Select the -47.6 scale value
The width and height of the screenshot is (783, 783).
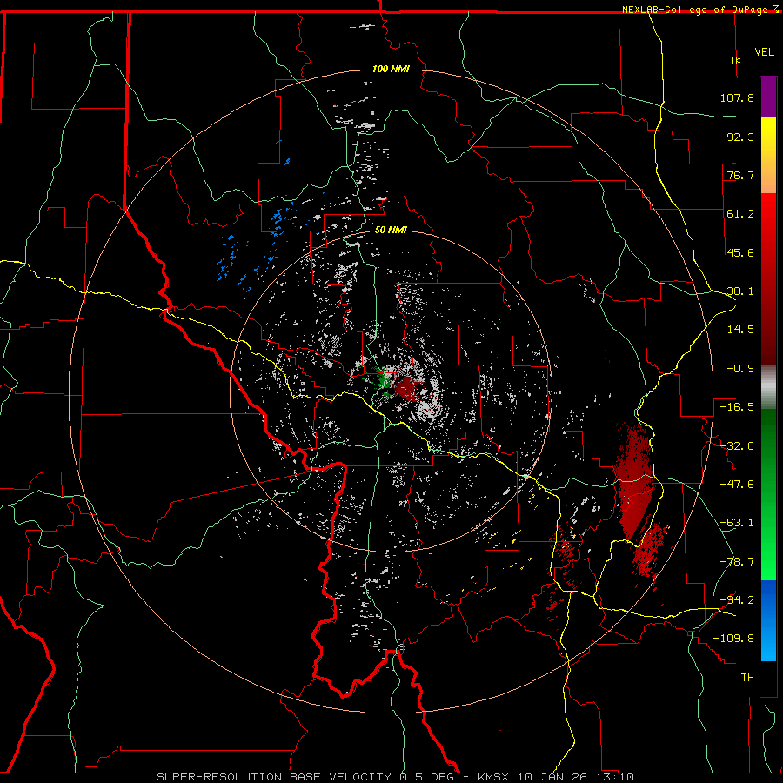click(x=737, y=485)
